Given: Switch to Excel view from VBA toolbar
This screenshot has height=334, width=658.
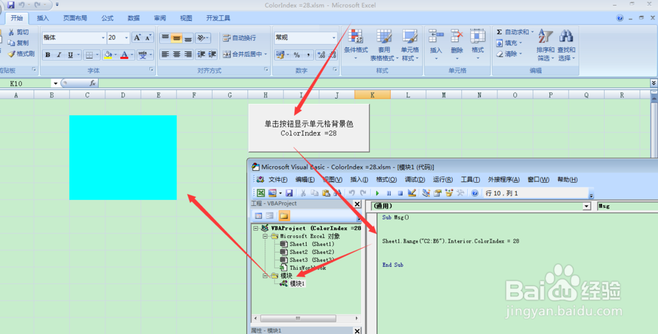Looking at the screenshot, I should pyautogui.click(x=261, y=193).
